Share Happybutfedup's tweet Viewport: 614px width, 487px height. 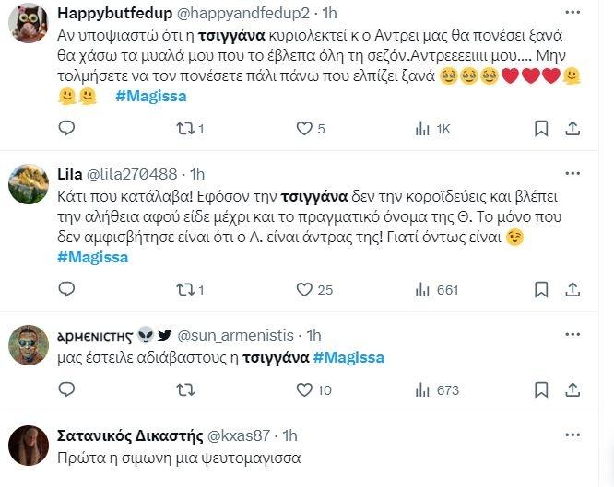573,128
